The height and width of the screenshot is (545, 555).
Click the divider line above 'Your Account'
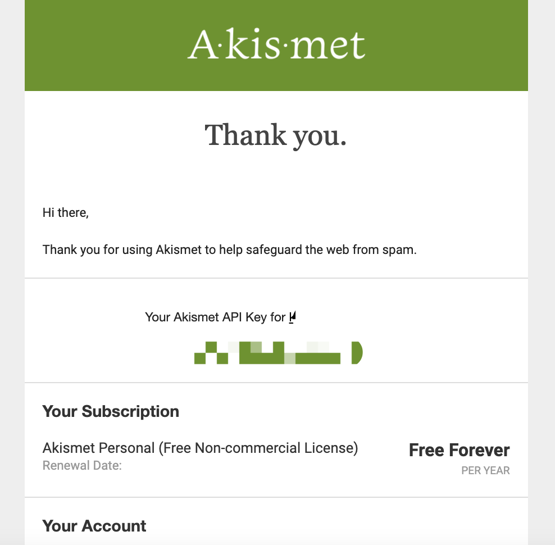(276, 497)
